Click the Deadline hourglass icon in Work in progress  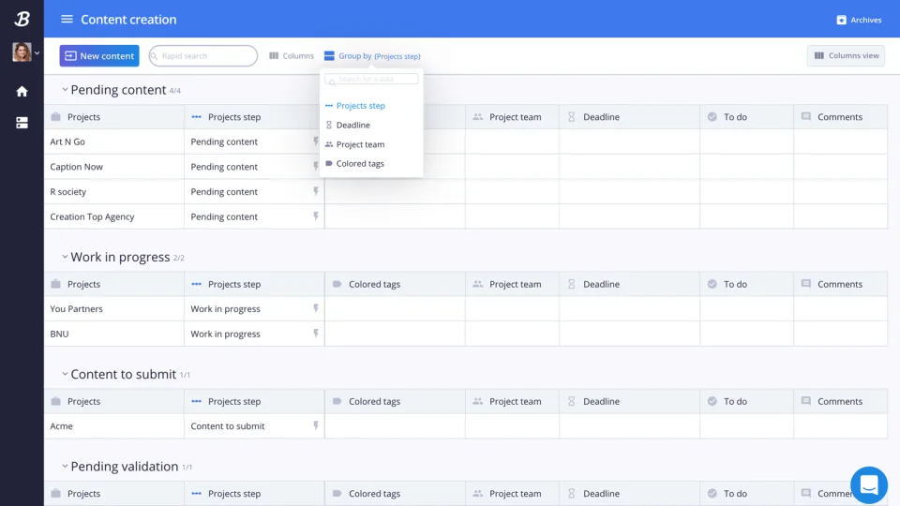coord(572,284)
